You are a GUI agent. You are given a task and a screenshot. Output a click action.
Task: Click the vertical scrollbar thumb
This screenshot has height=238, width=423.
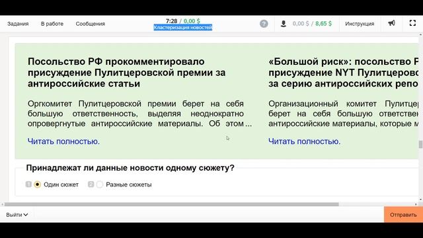(420, 144)
